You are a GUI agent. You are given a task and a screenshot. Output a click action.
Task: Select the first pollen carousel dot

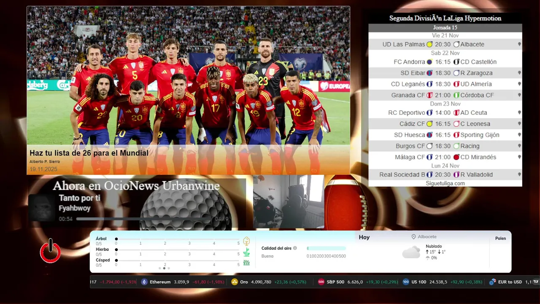(x=159, y=268)
